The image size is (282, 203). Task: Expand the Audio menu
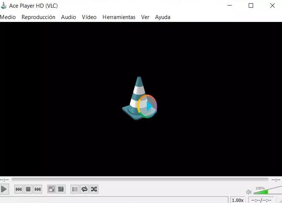tap(68, 17)
